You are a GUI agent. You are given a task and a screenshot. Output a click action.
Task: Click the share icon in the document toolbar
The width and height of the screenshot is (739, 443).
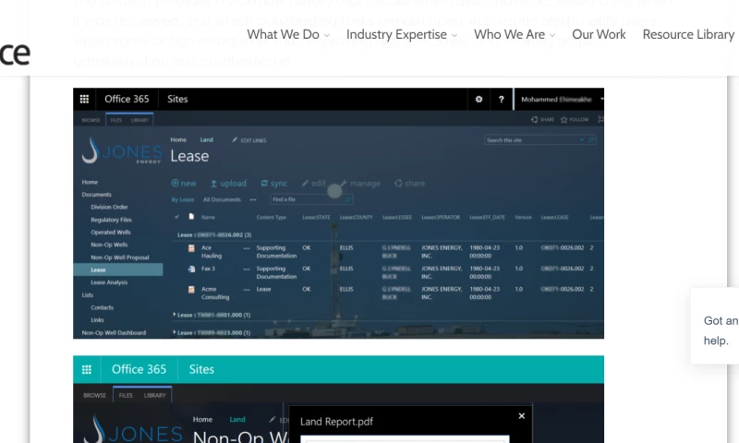pos(398,183)
